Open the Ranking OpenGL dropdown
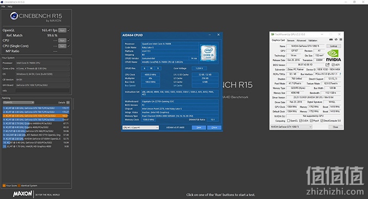This screenshot has height=199, width=368. pos(19,102)
